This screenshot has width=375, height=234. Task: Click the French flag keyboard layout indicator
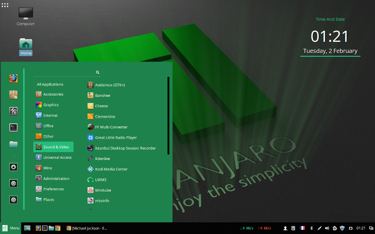point(302,228)
